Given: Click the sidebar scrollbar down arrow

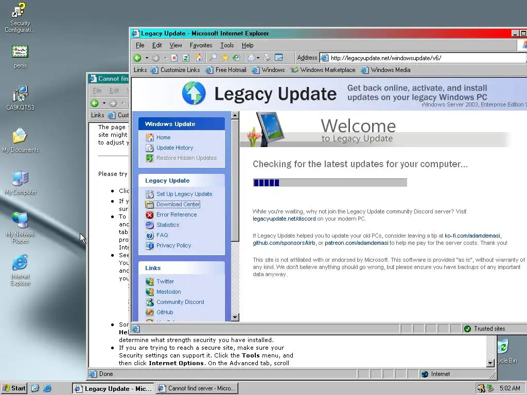Looking at the screenshot, I should 235,317.
